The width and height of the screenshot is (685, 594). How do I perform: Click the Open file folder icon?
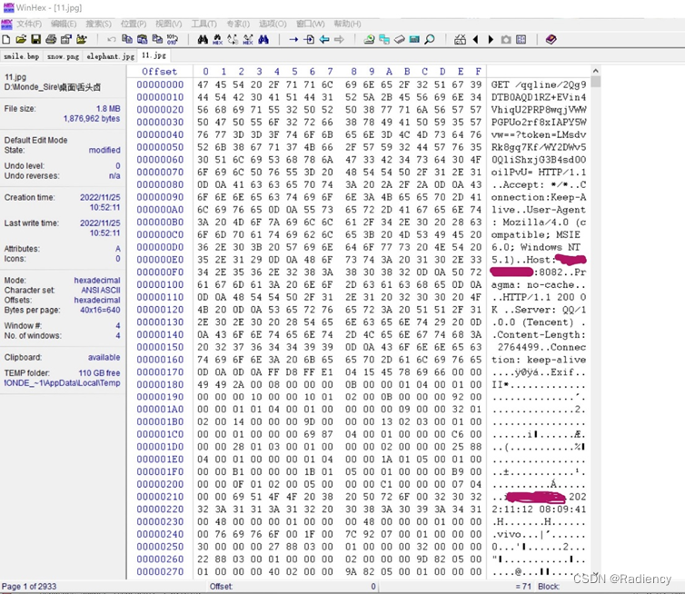point(21,40)
